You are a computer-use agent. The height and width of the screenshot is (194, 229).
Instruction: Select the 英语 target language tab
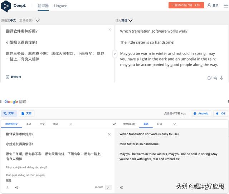click(x=146, y=124)
